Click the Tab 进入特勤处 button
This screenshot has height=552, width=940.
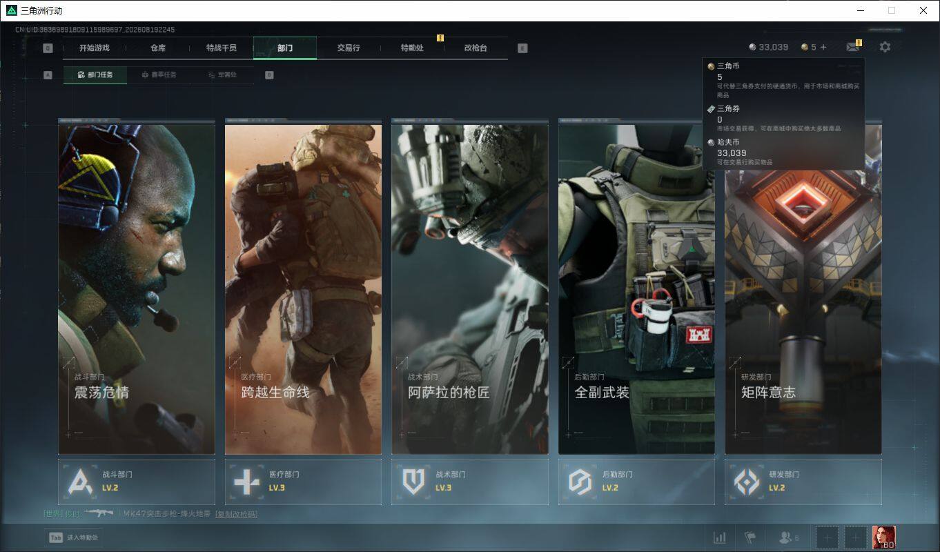tap(74, 538)
